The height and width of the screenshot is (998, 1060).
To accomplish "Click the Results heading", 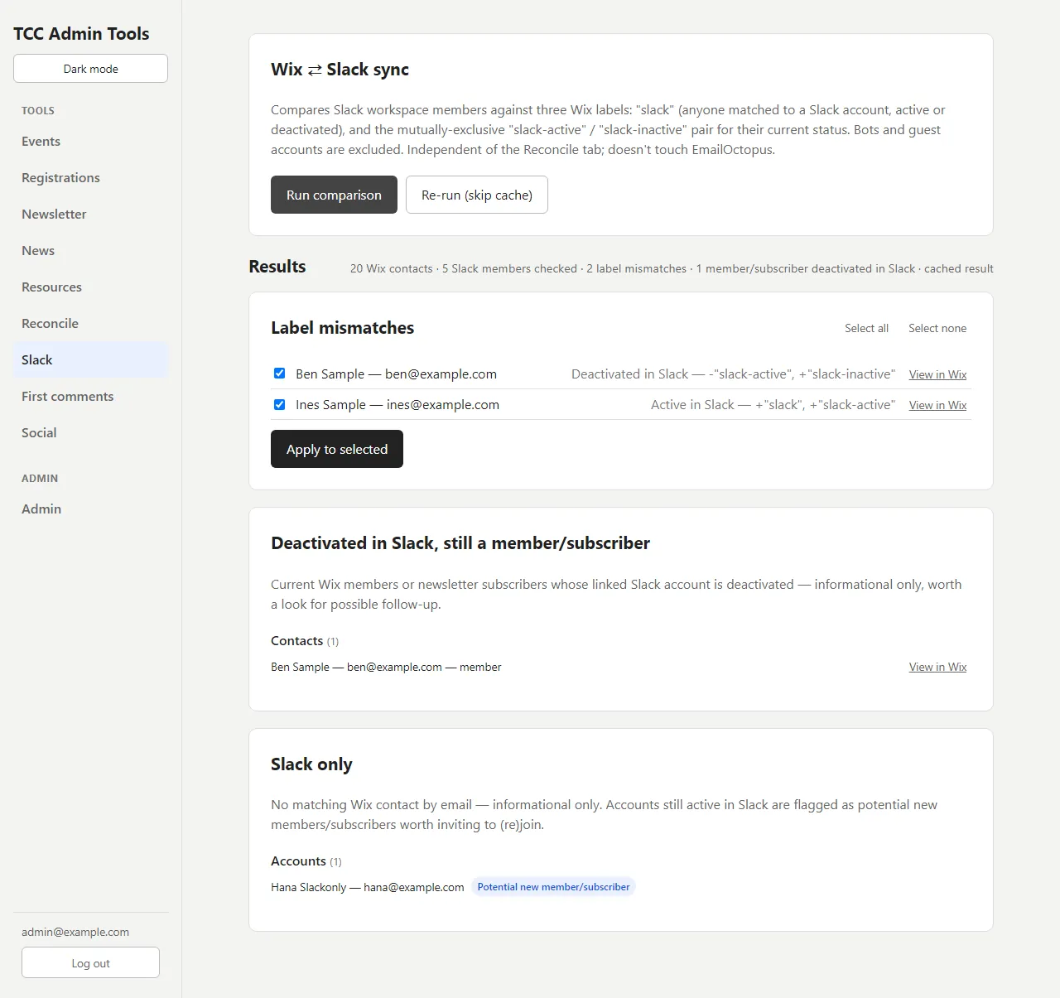I will (x=277, y=267).
